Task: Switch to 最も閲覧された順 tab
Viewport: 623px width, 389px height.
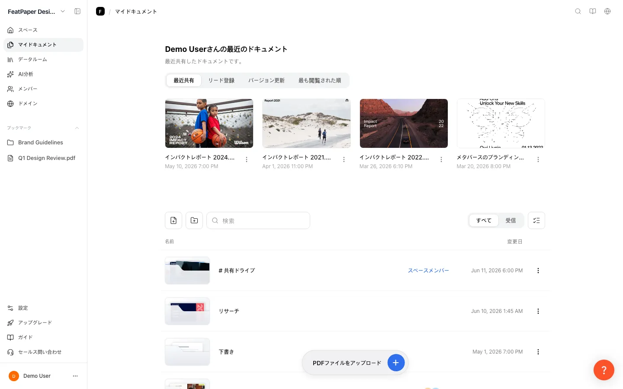Action: [x=320, y=80]
